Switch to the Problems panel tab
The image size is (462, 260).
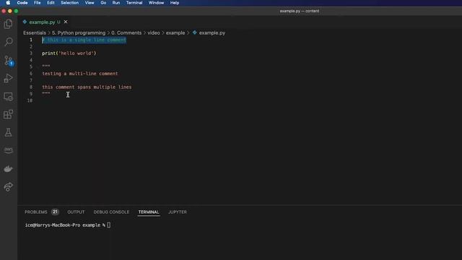(35, 212)
